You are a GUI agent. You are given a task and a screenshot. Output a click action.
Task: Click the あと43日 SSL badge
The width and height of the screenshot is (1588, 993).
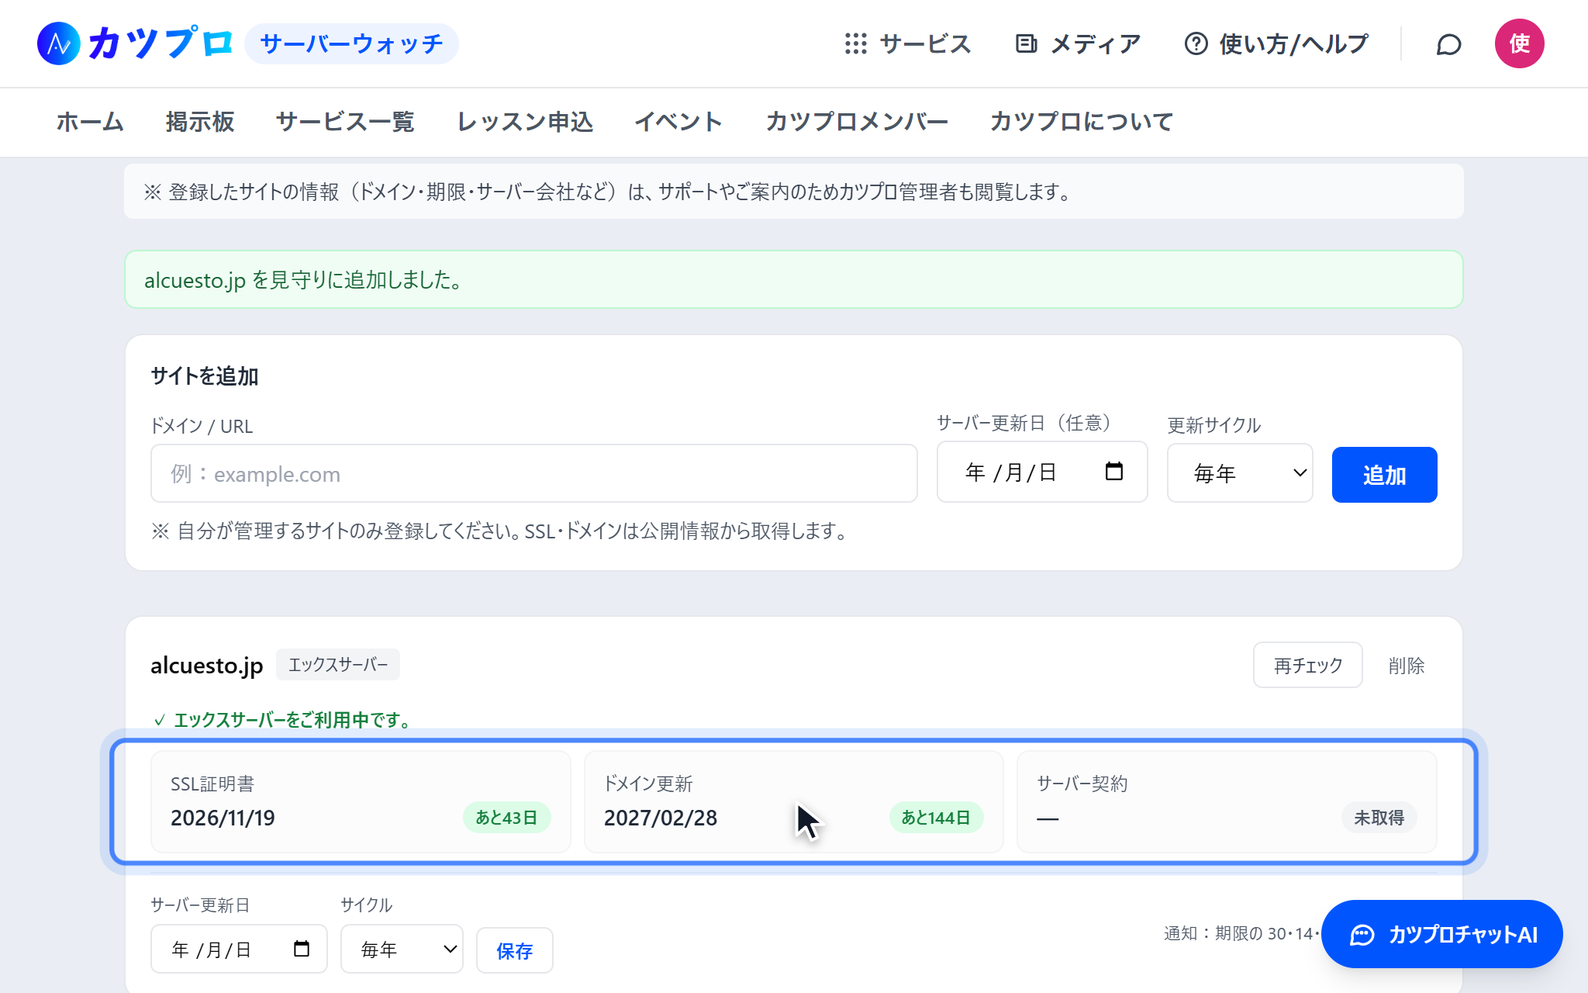click(x=506, y=818)
